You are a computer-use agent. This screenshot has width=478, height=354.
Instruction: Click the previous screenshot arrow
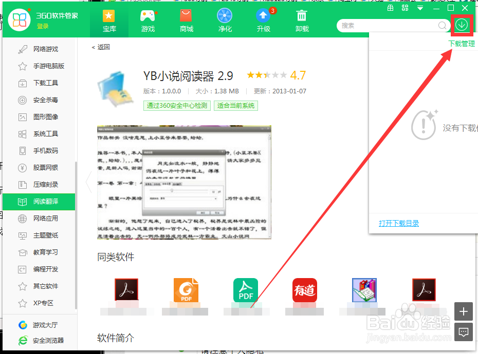(x=89, y=182)
